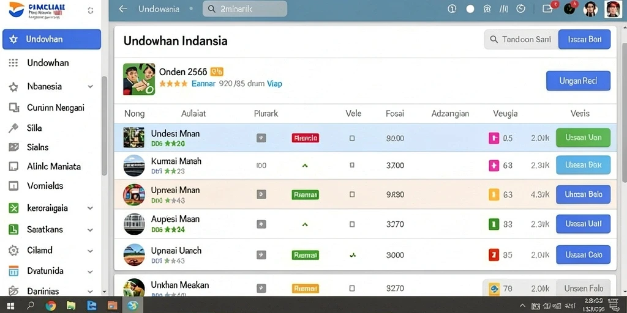Click the pink icon in Undesi Mnan row
Screen dimensions: 627x313
[494, 138]
